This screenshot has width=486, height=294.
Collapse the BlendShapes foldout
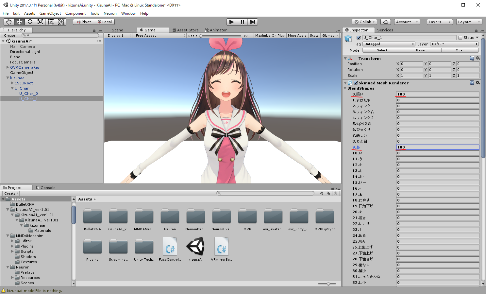pos(345,88)
